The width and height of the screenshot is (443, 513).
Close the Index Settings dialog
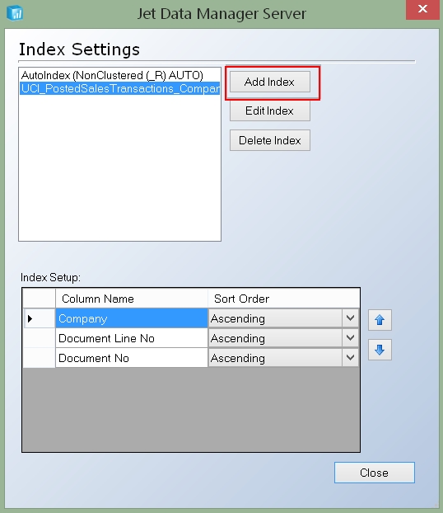tap(375, 473)
